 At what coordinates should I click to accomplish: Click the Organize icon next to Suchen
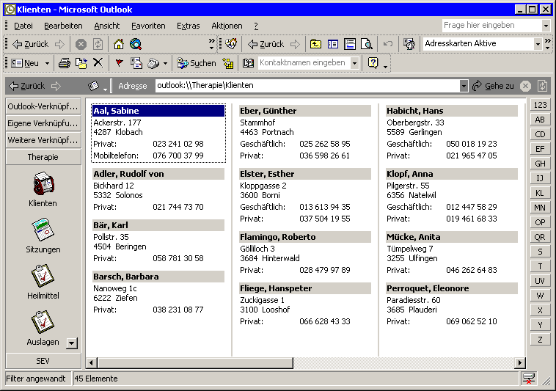pos(228,63)
